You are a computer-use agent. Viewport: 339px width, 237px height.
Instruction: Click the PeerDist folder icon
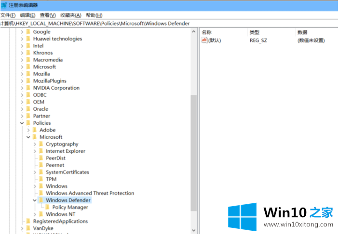pos(41,158)
